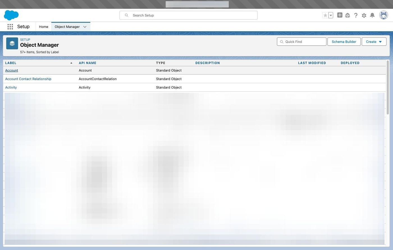
Task: Expand the Object Manager tab chevron
Action: 85,27
